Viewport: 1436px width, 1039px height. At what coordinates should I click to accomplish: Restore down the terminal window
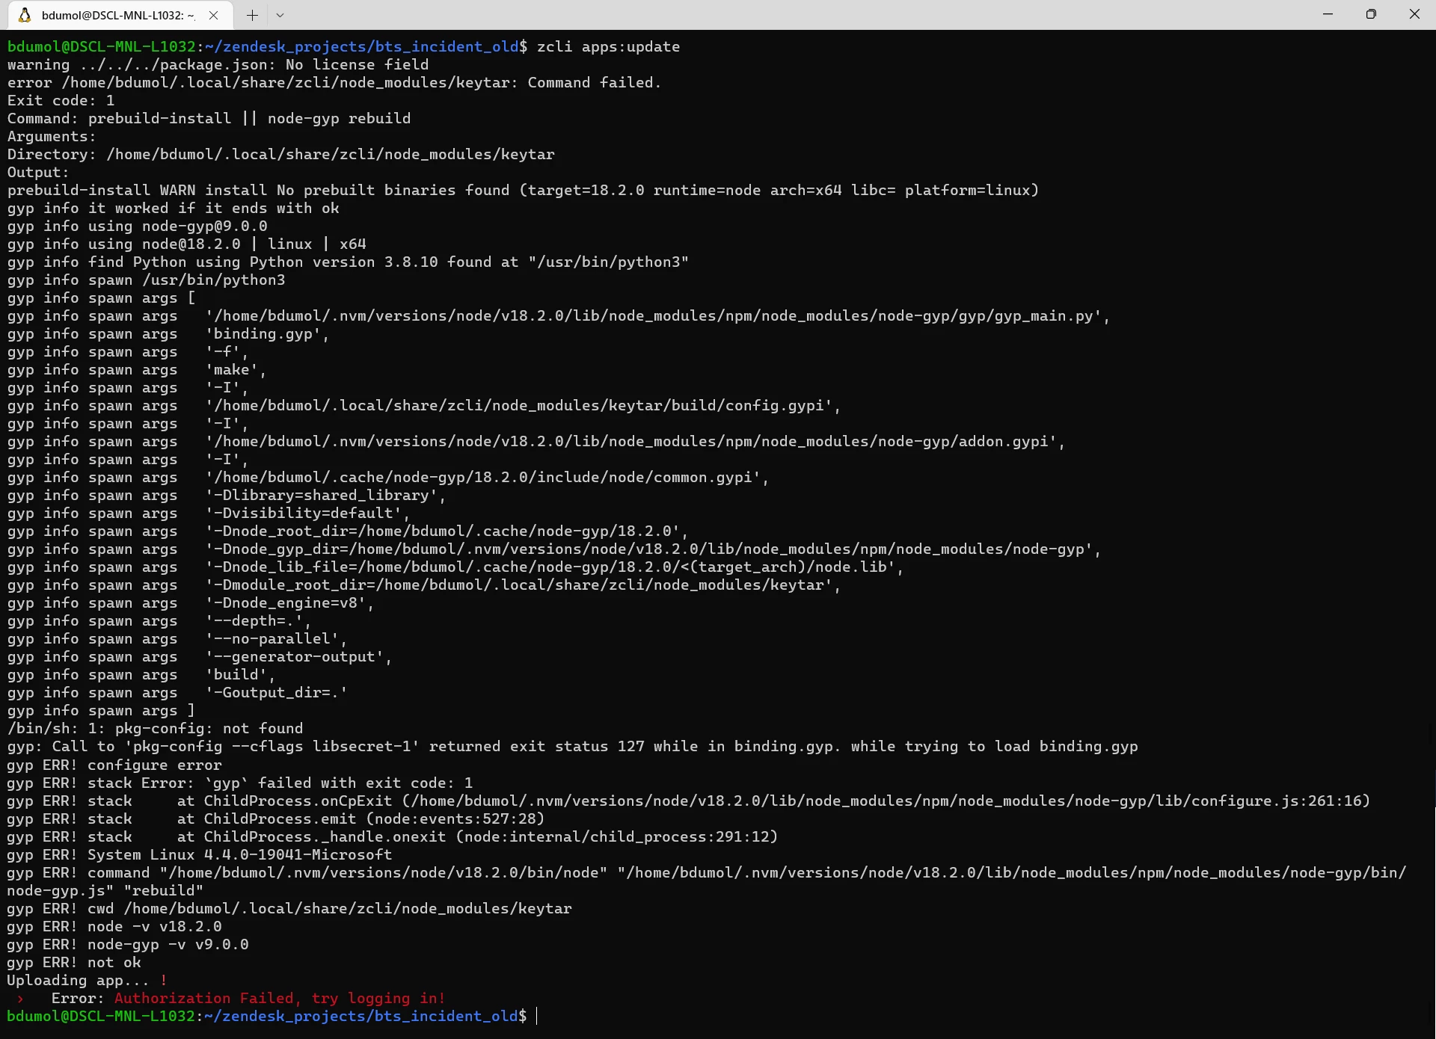click(1371, 14)
